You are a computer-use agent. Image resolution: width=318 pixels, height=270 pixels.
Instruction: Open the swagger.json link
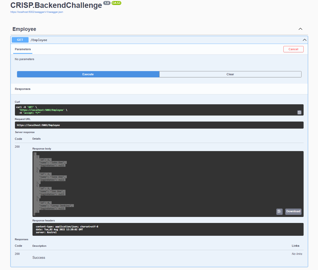[37, 12]
